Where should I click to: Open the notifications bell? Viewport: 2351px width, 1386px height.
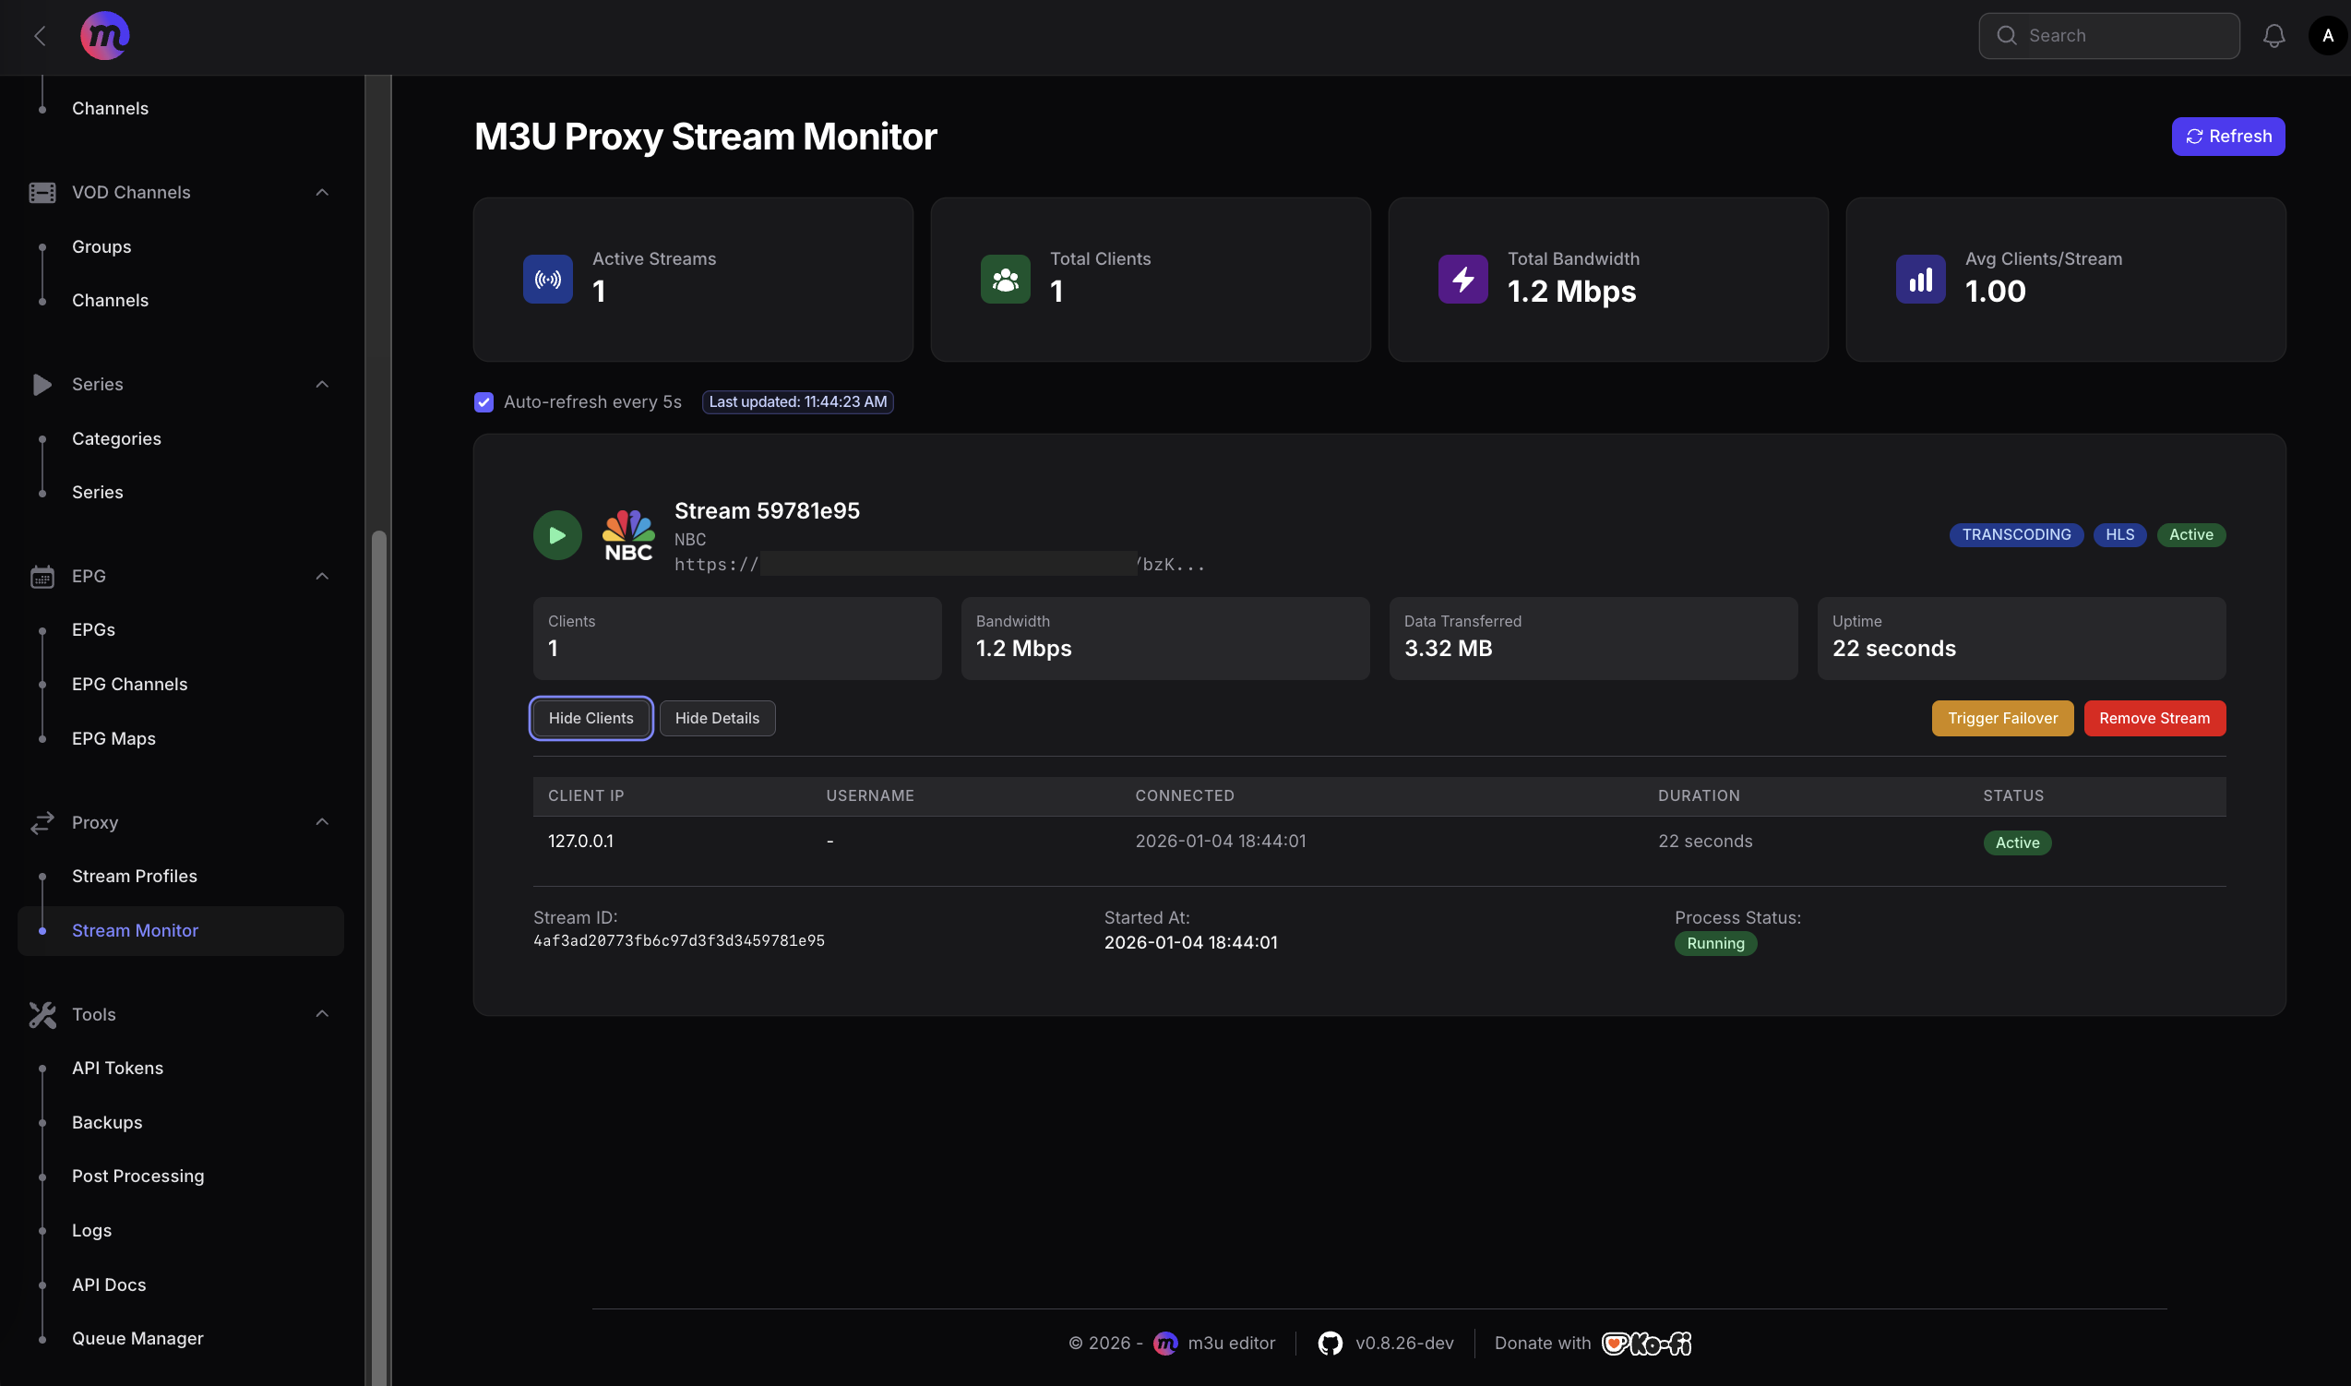2273,35
